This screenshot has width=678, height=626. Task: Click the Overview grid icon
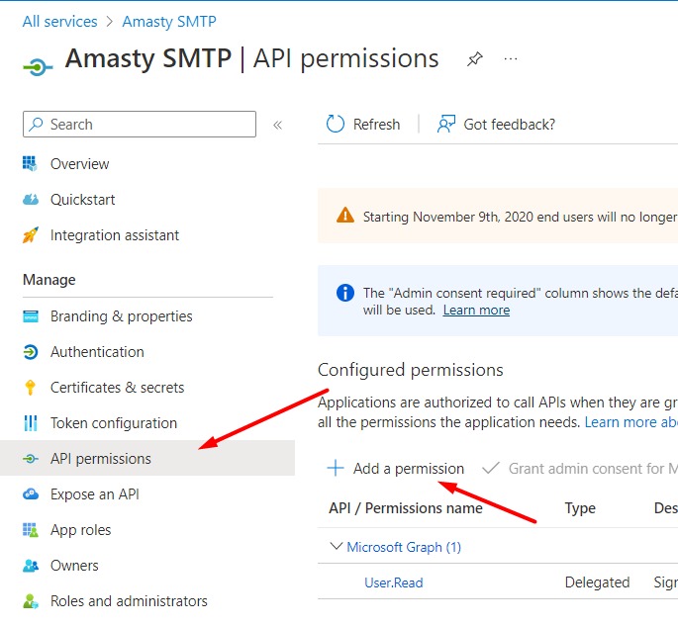[31, 164]
